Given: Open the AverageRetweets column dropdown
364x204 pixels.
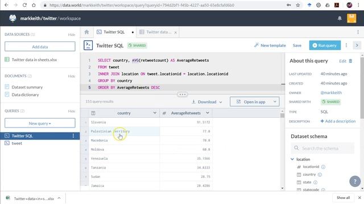Looking at the screenshot, I should pos(208,113).
